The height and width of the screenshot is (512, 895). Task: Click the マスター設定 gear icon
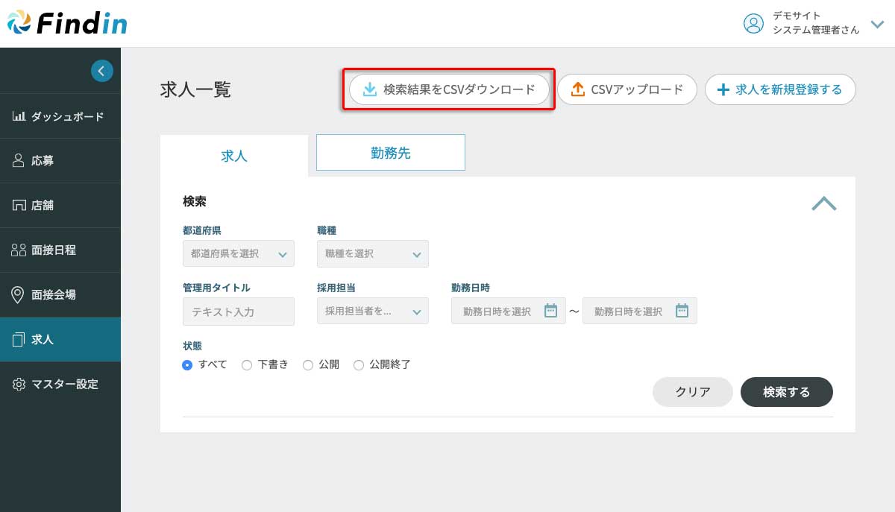click(x=19, y=385)
